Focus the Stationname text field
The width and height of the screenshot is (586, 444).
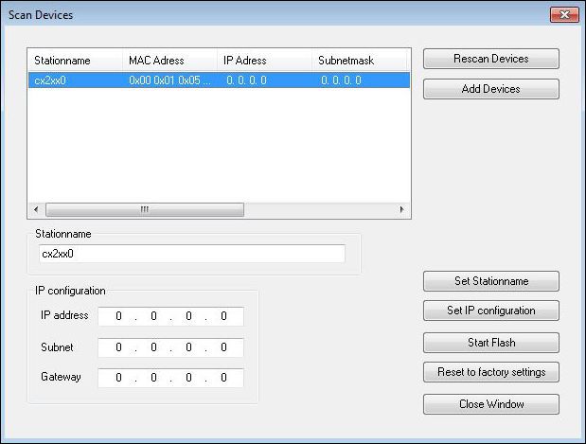pos(192,254)
